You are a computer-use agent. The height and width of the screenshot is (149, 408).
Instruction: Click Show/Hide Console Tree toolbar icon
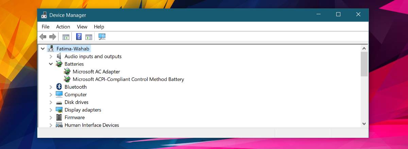coord(66,37)
